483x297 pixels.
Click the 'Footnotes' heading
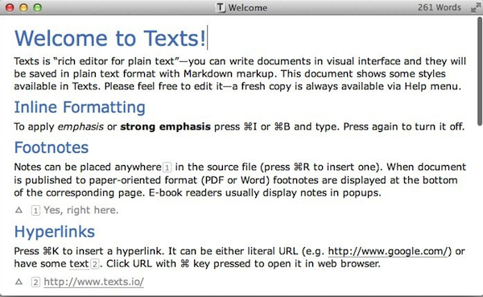point(52,147)
